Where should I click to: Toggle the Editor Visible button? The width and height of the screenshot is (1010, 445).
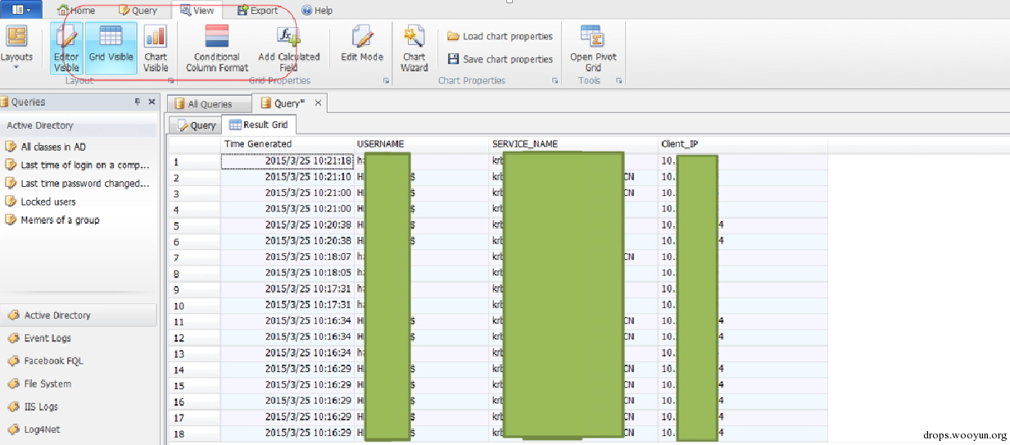click(66, 48)
